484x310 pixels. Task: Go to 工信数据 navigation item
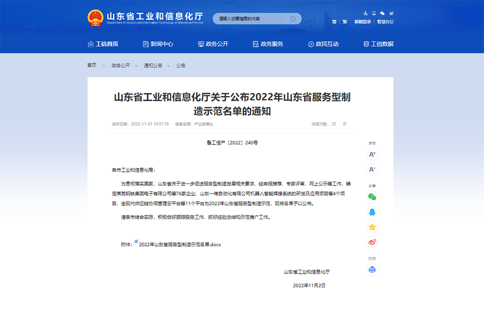point(378,44)
